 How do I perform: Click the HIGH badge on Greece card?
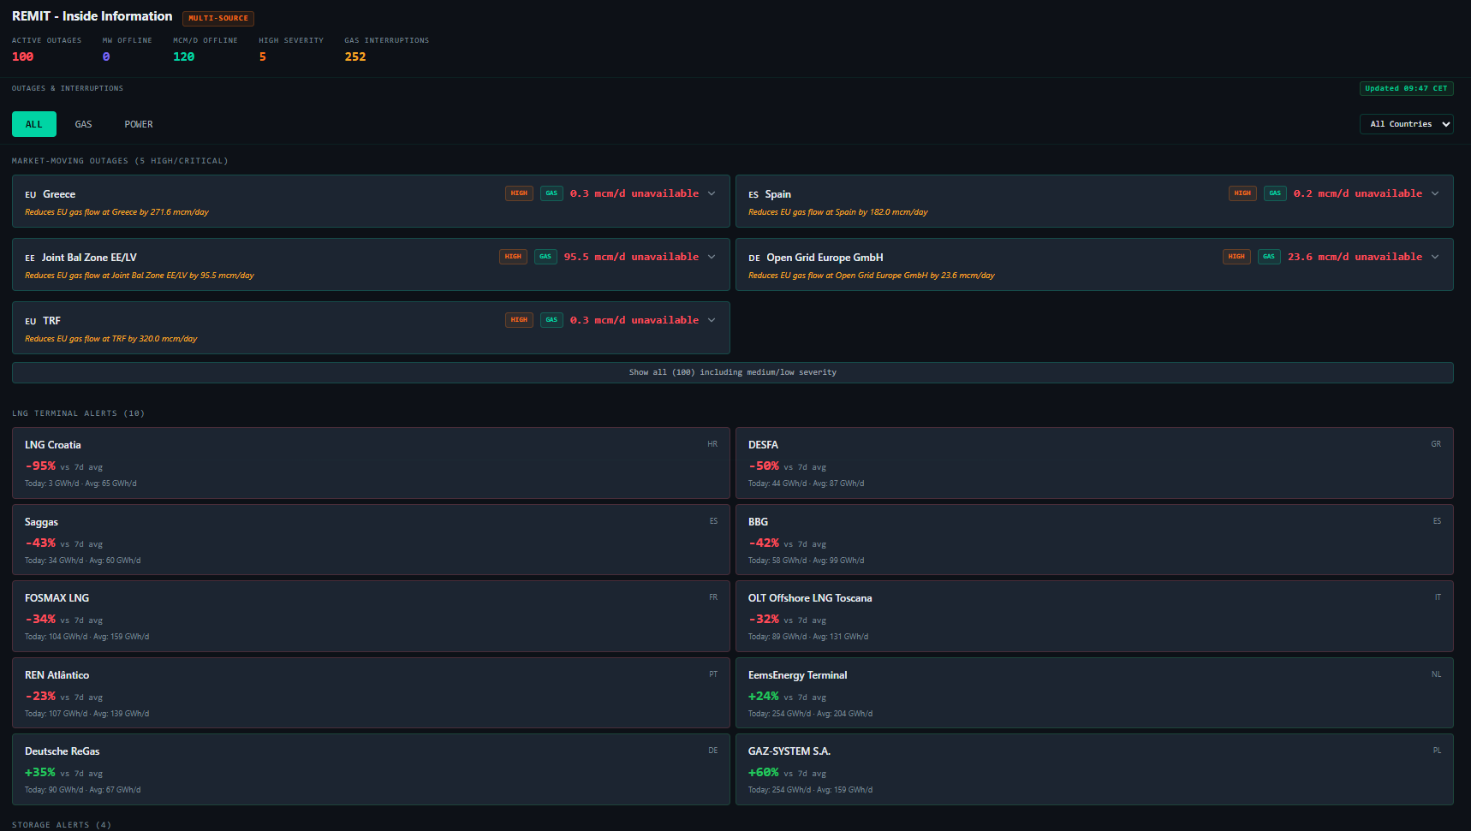pos(519,193)
